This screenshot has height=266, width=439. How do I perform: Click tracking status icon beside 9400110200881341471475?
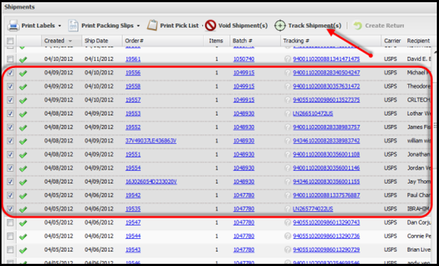[x=287, y=58]
